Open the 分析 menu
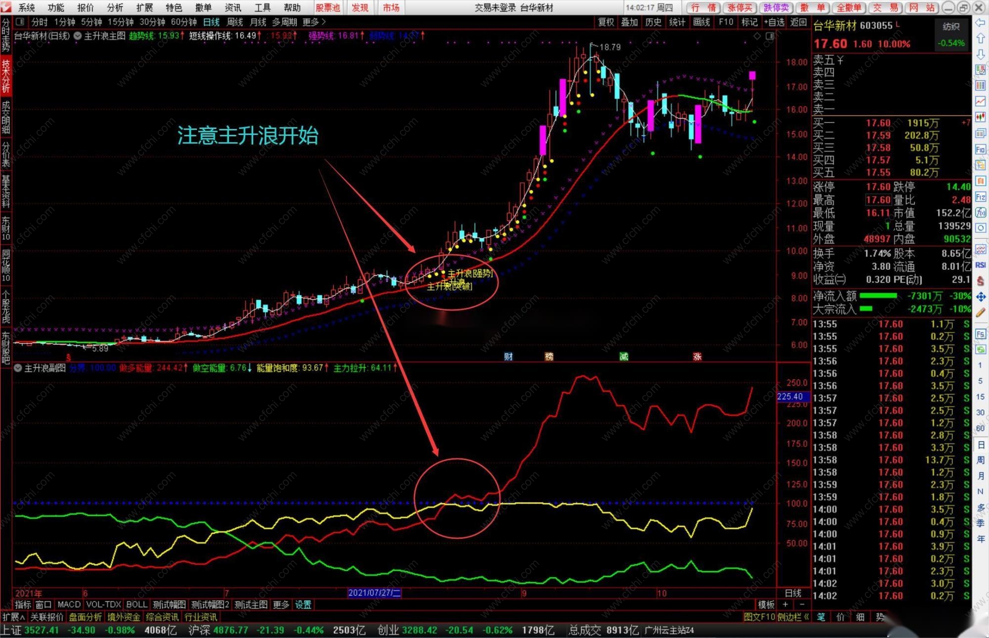Viewport: 989px width, 638px height. pyautogui.click(x=115, y=7)
